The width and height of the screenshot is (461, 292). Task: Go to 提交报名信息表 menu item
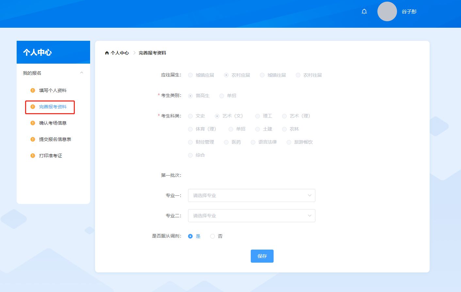pyautogui.click(x=55, y=139)
